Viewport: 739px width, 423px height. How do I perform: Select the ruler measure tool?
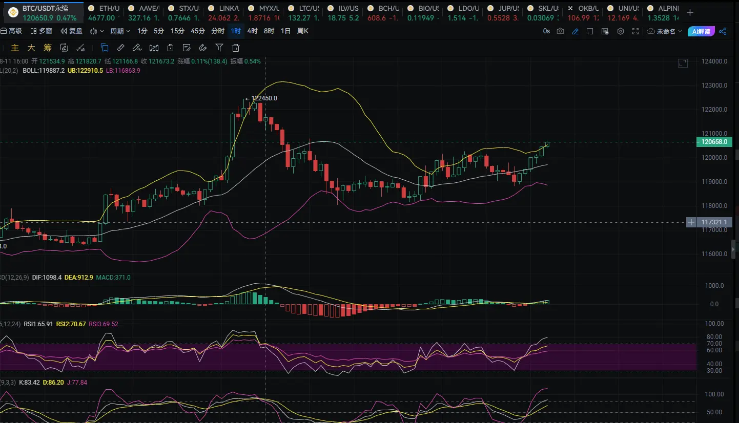point(121,48)
